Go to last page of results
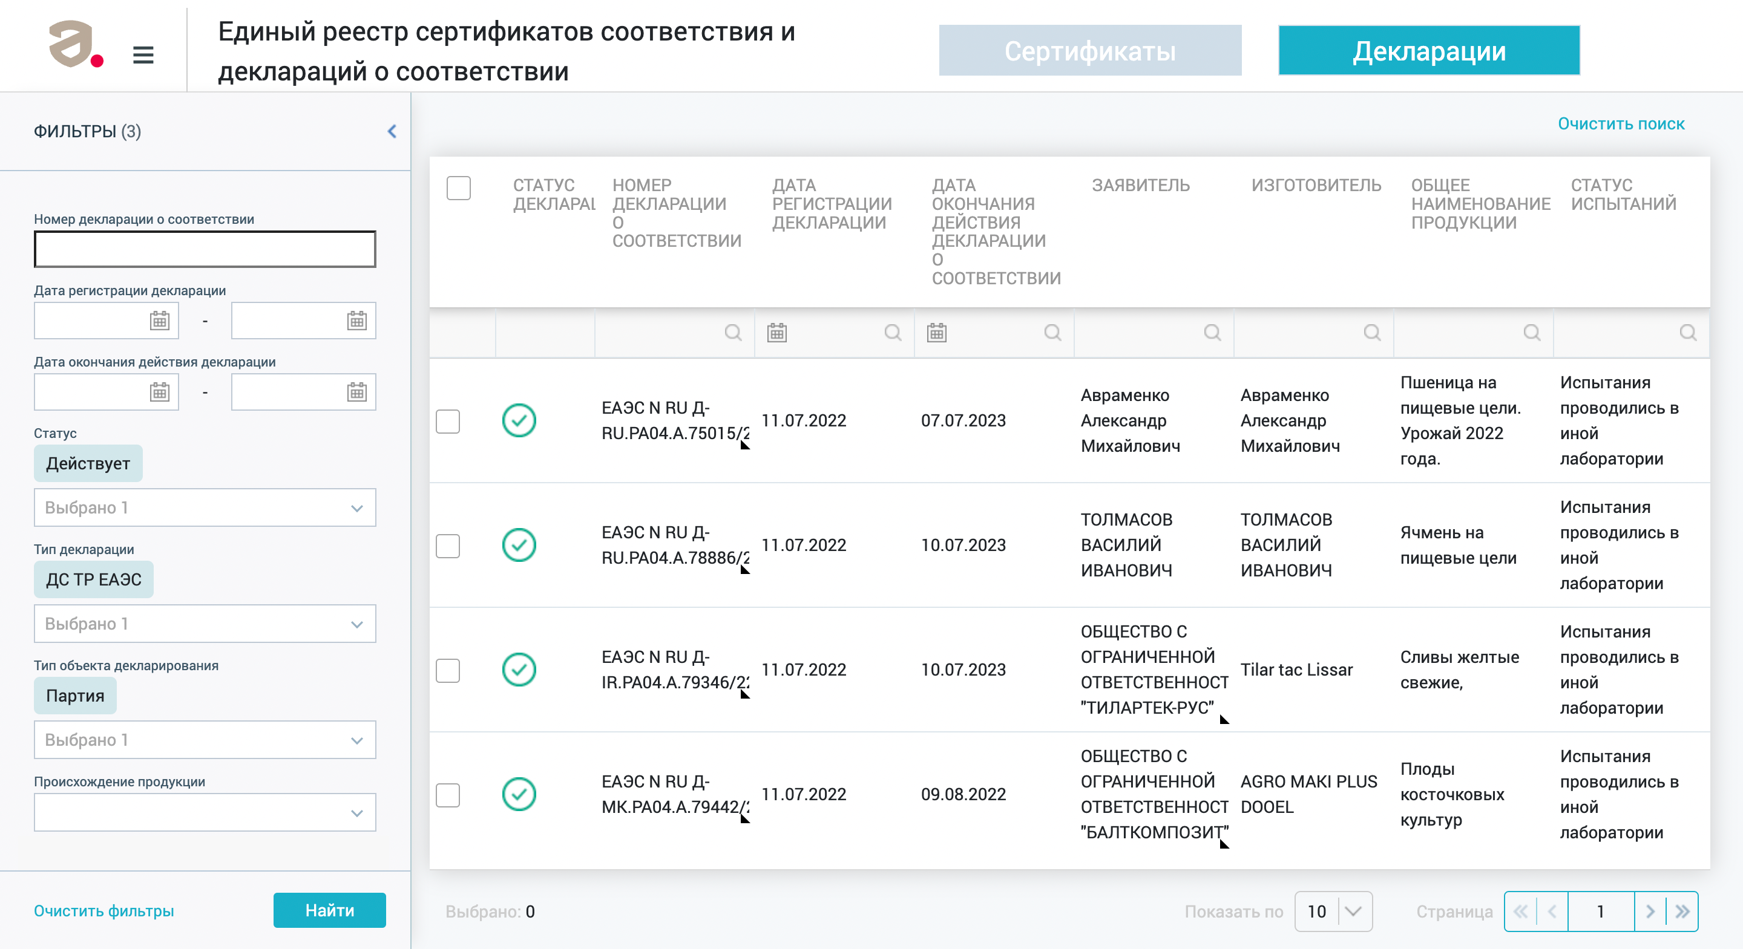This screenshot has width=1743, height=949. click(x=1682, y=911)
